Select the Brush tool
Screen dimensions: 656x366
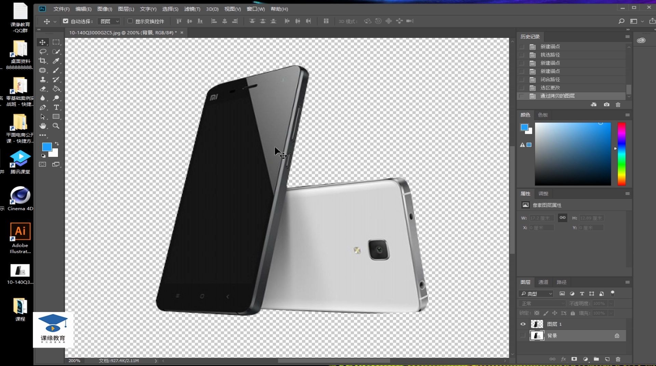click(x=56, y=70)
